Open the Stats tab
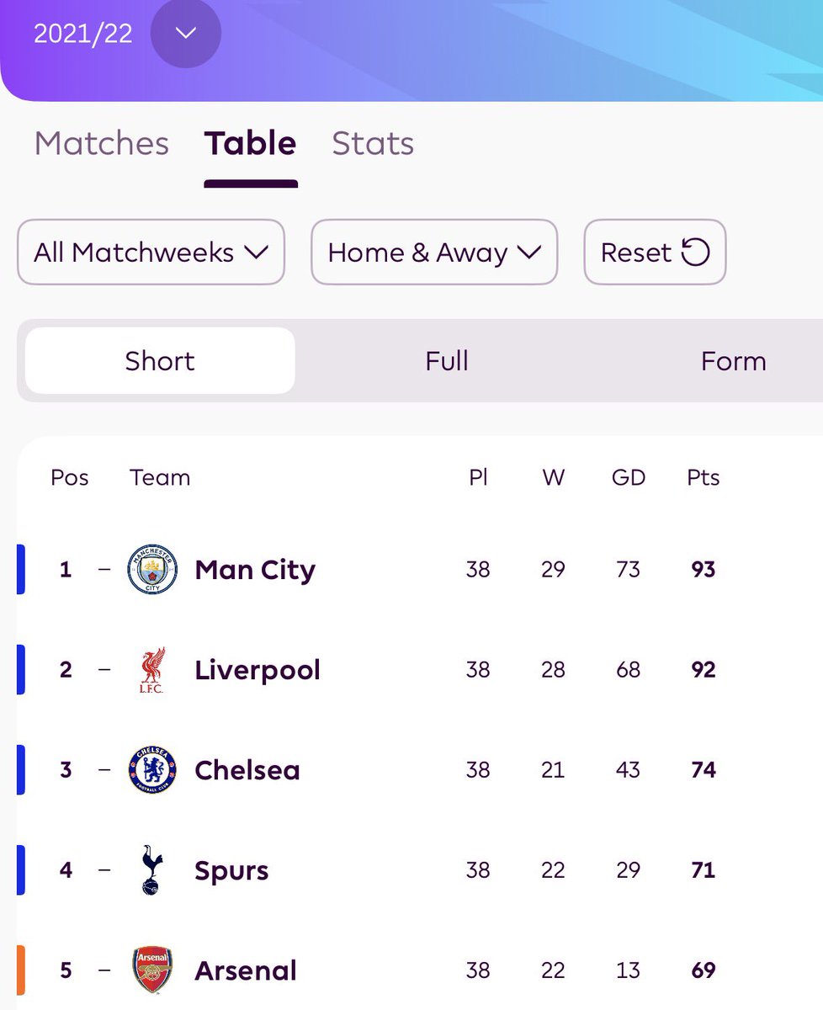Image resolution: width=823 pixels, height=1010 pixels. pos(373,143)
